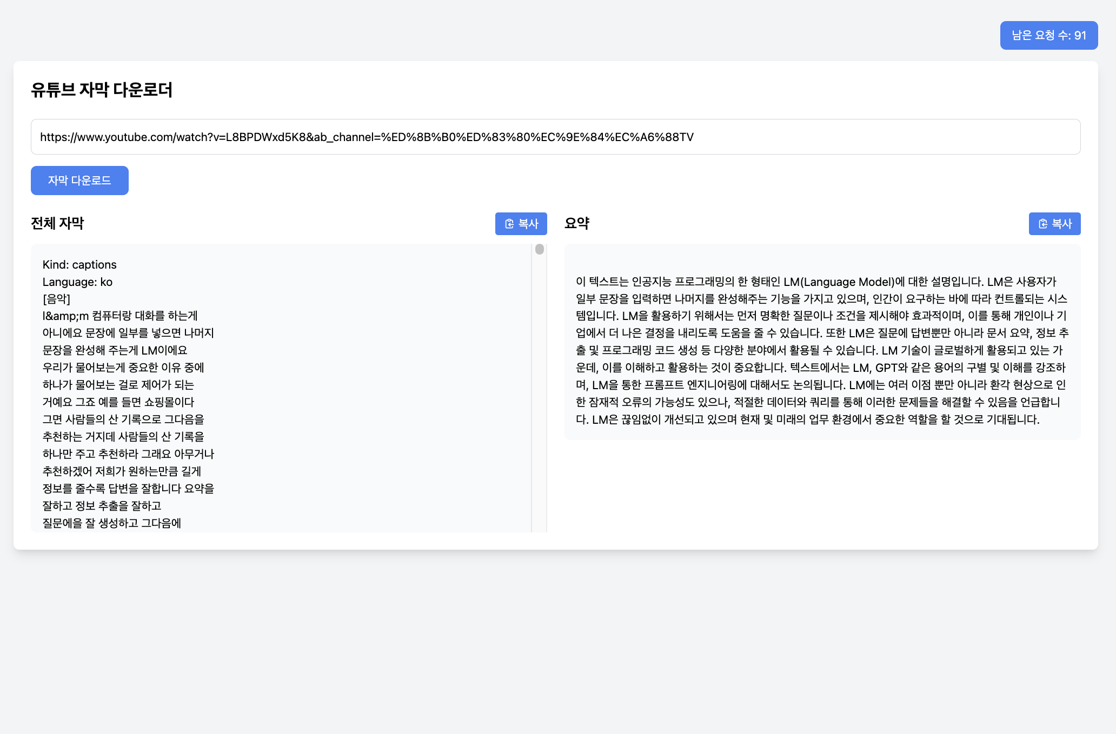Click the line '추천하겠어 저희가 원하는만큼 길게'
This screenshot has width=1116, height=734.
point(122,471)
